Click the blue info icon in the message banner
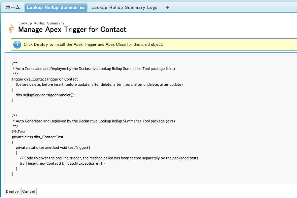297x198 pixels. click(x=17, y=45)
